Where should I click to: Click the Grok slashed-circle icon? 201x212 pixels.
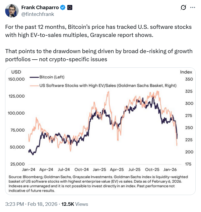point(183,8)
